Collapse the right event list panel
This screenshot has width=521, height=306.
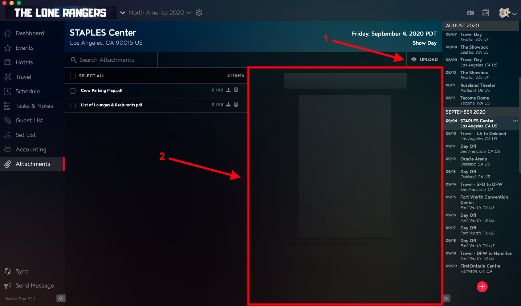pyautogui.click(x=446, y=298)
